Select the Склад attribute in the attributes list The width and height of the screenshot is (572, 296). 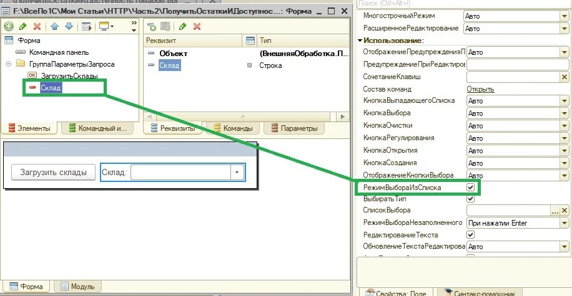pyautogui.click(x=170, y=65)
